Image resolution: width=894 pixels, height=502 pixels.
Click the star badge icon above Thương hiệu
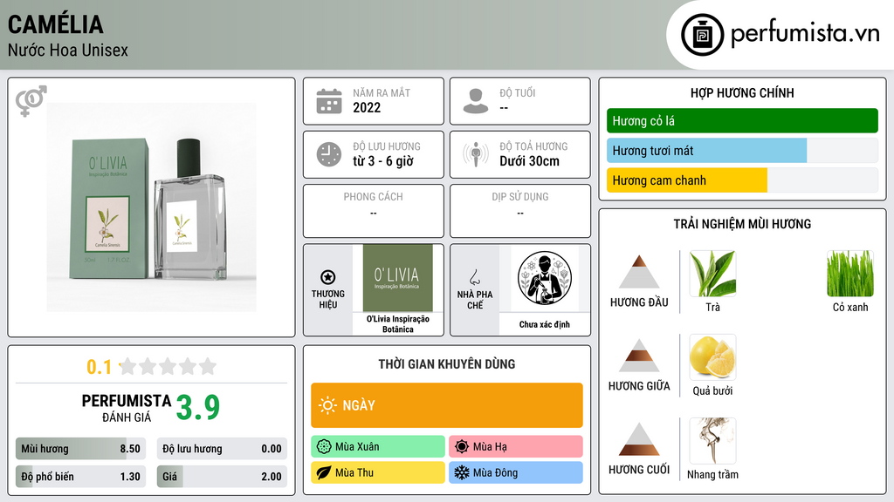328,277
